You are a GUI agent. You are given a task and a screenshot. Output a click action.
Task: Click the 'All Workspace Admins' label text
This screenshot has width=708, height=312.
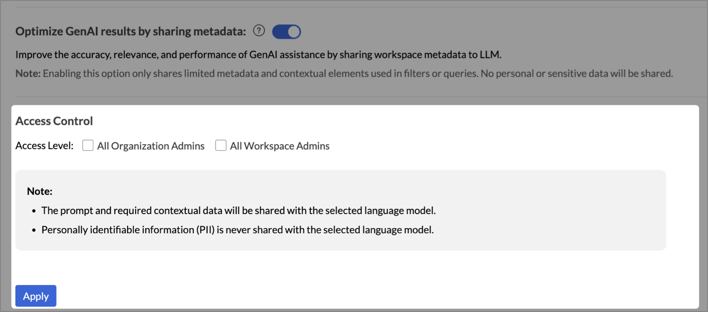point(279,146)
